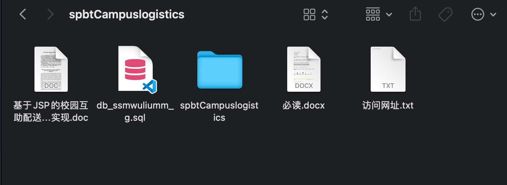Select the db_ssmwuliumm_g.sql database file icon
Viewport: 507px width, 185px height.
(x=137, y=69)
